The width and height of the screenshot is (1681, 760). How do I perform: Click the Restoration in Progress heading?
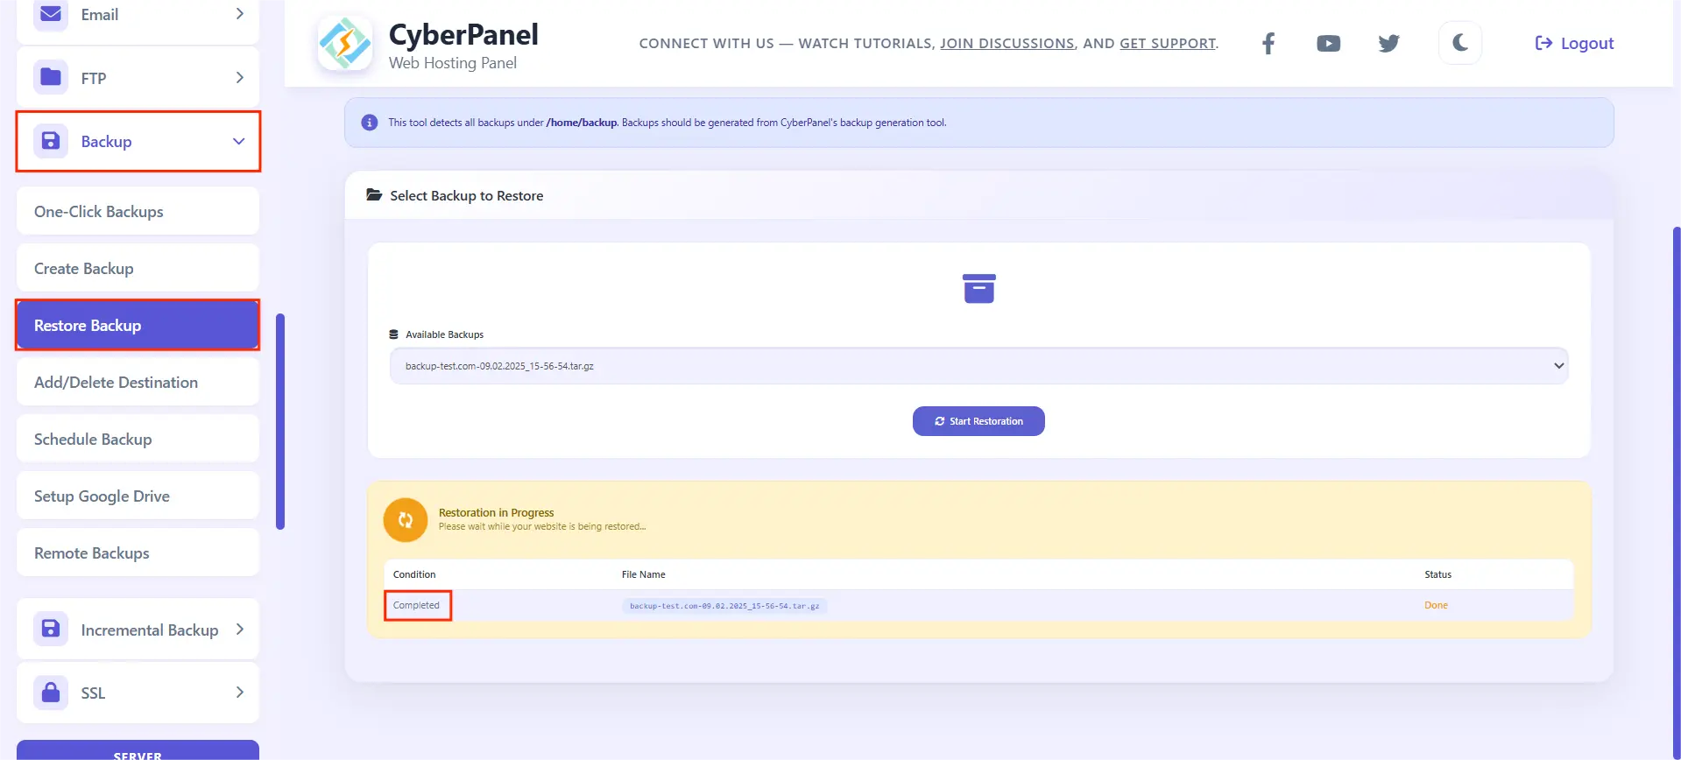(496, 512)
